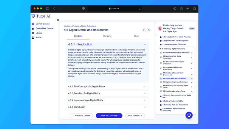This screenshot has height=129, width=229.
Task: Collapse the left sidebar with double-chevron icon
Action: pos(58,20)
